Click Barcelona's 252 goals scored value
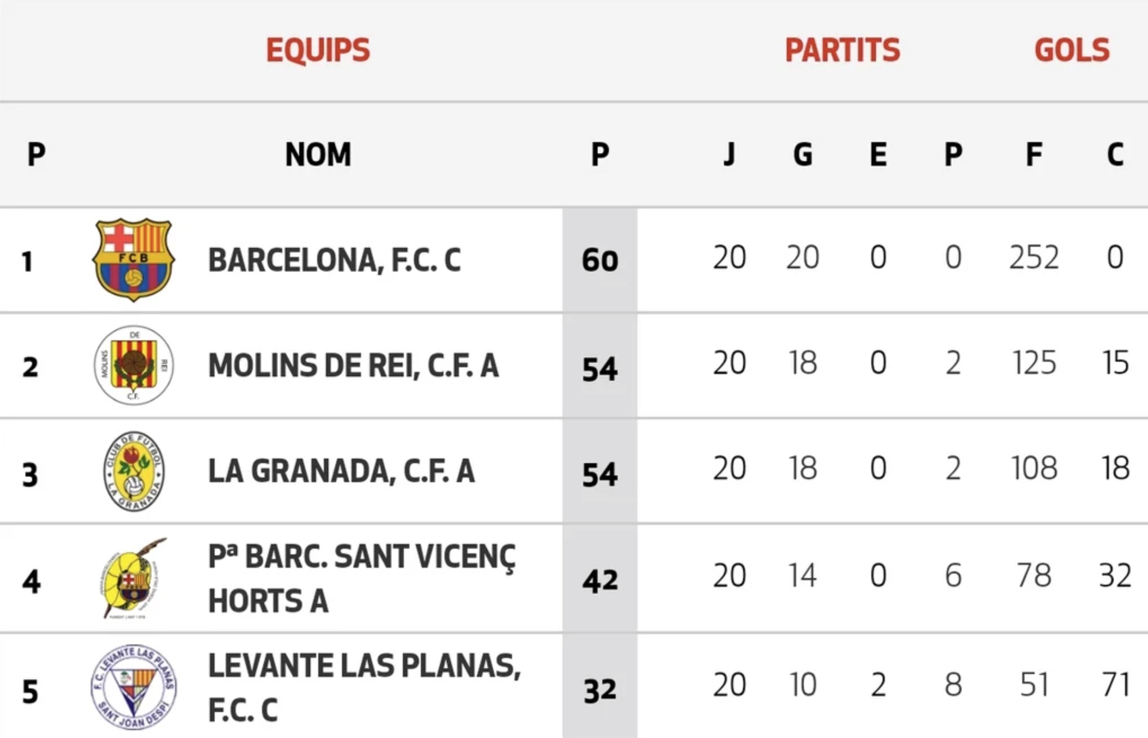 click(x=1034, y=258)
